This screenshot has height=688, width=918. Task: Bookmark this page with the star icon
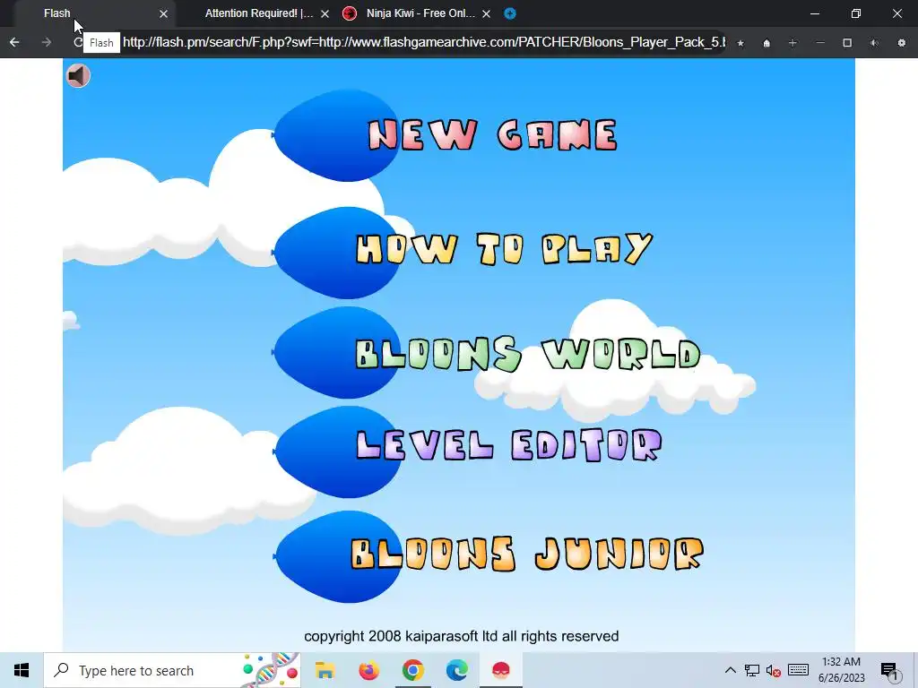(740, 43)
